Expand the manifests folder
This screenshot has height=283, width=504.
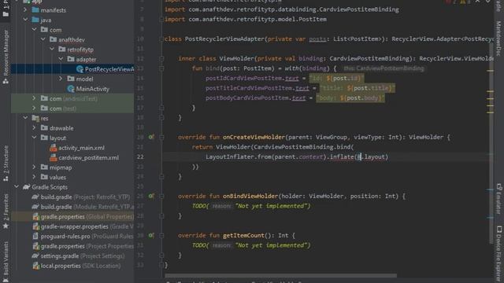[x=25, y=10]
